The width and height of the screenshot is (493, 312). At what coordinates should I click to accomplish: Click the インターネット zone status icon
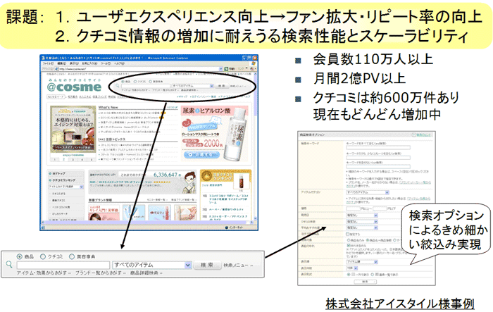pyautogui.click(x=226, y=227)
